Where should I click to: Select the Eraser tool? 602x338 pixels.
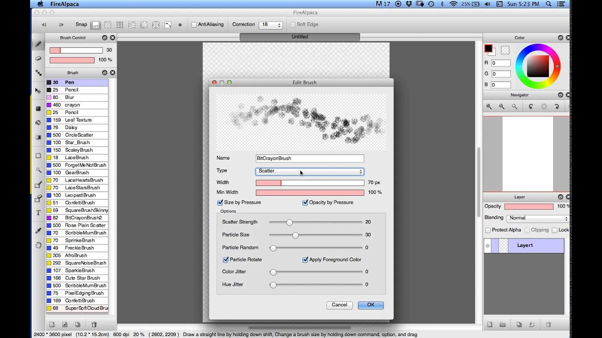click(x=38, y=59)
